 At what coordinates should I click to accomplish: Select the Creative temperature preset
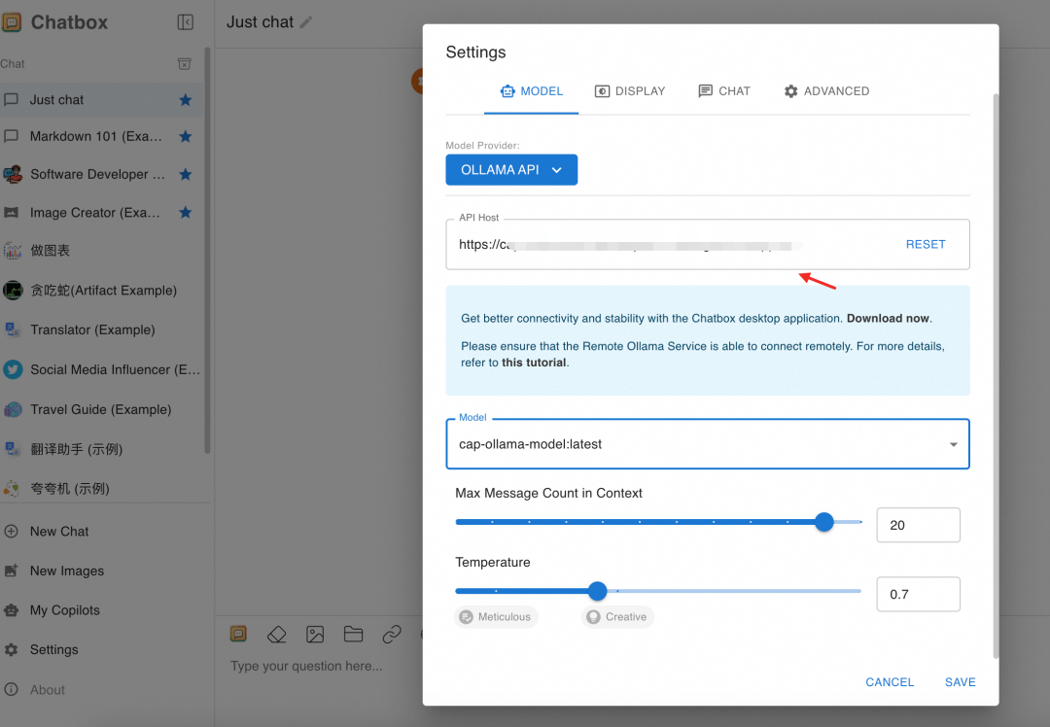click(617, 616)
